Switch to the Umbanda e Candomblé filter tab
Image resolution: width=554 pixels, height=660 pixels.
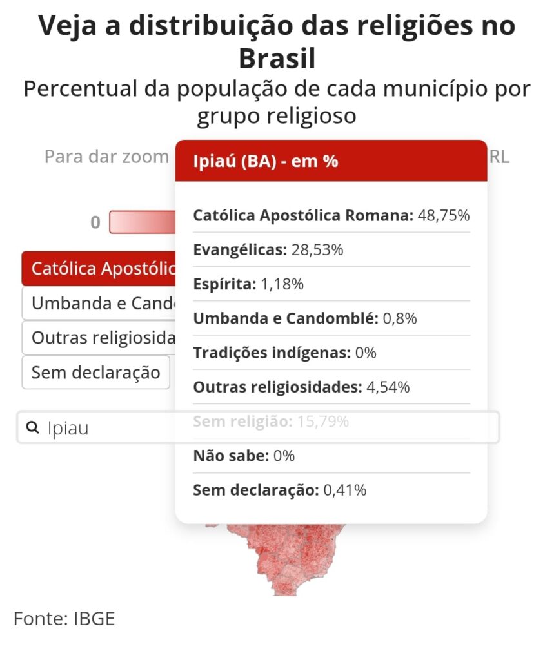click(x=99, y=303)
